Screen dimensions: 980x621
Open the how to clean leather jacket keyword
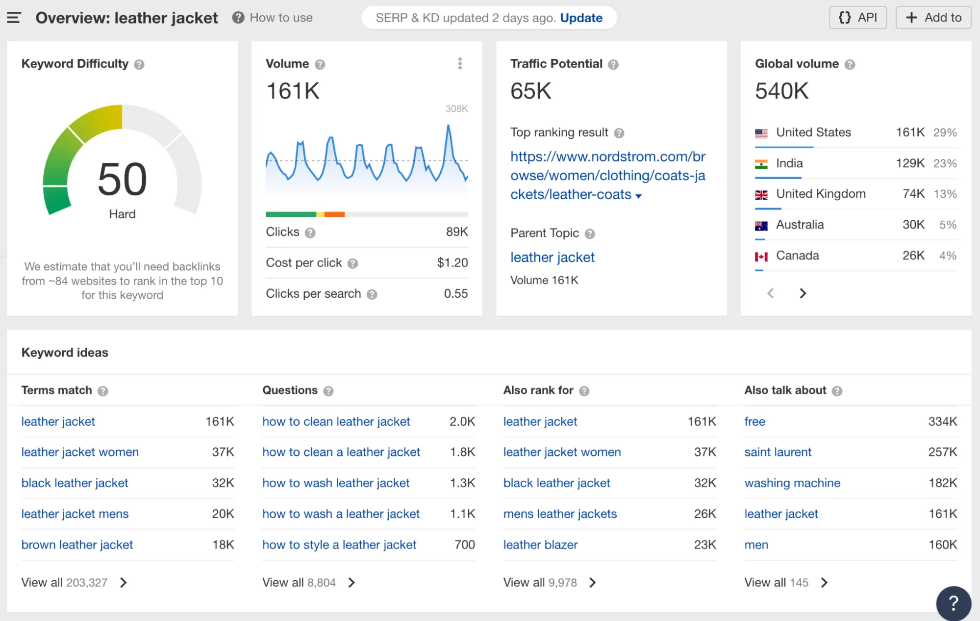tap(336, 421)
